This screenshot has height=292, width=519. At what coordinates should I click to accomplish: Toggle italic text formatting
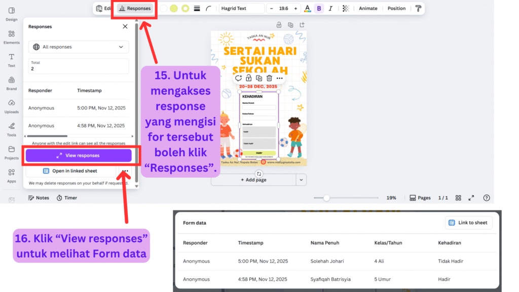pyautogui.click(x=331, y=9)
